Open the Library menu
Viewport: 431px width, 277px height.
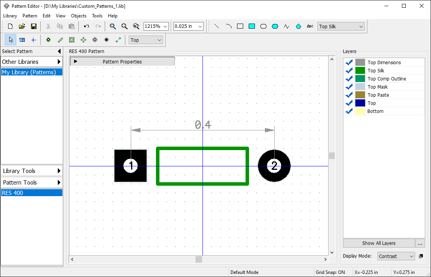(10, 16)
